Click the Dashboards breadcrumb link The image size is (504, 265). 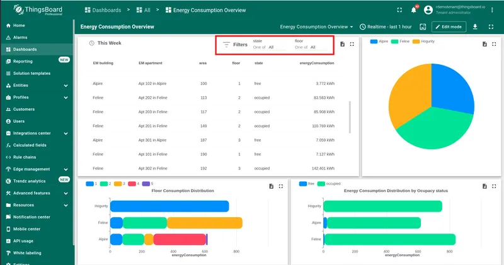(103, 10)
